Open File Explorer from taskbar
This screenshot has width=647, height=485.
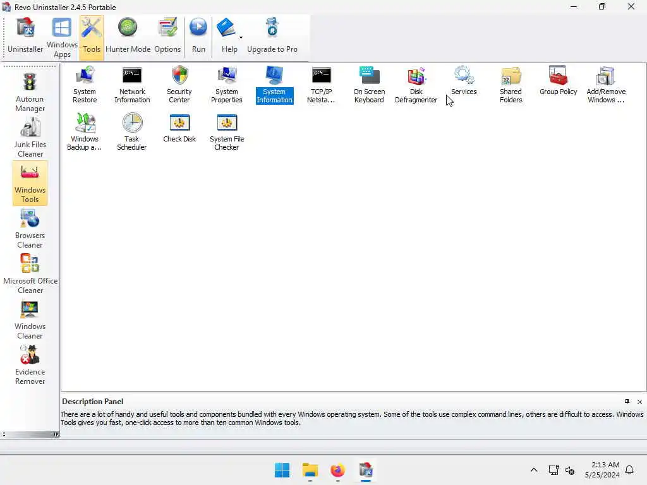310,470
